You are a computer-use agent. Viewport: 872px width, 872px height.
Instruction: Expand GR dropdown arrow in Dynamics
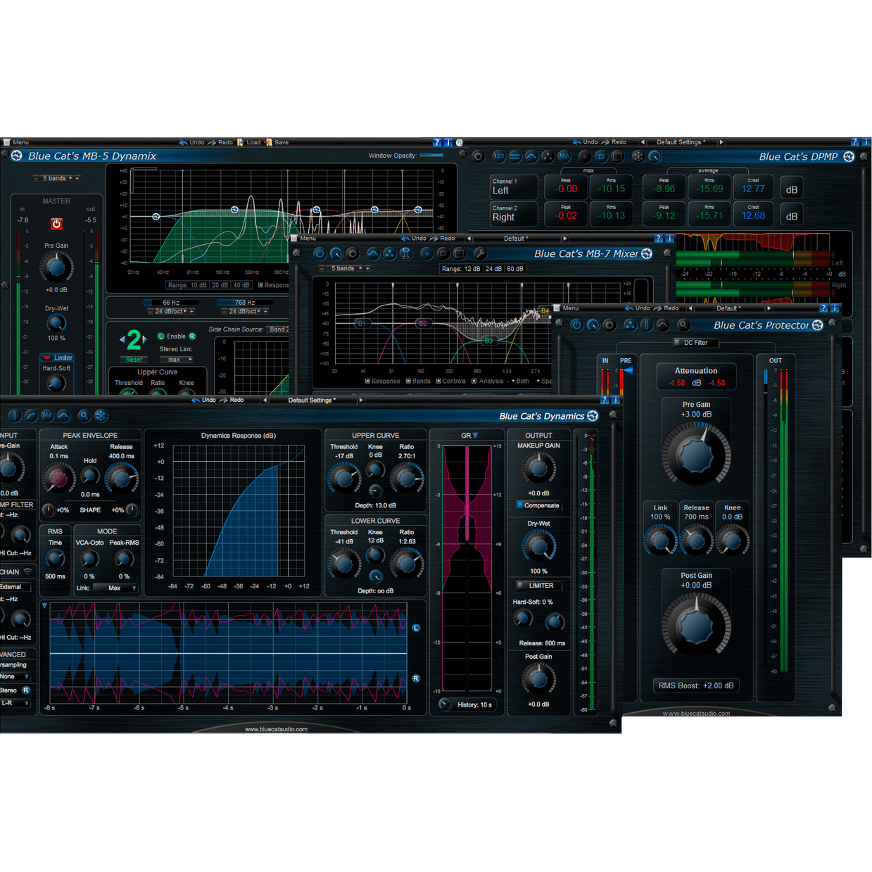(x=475, y=436)
